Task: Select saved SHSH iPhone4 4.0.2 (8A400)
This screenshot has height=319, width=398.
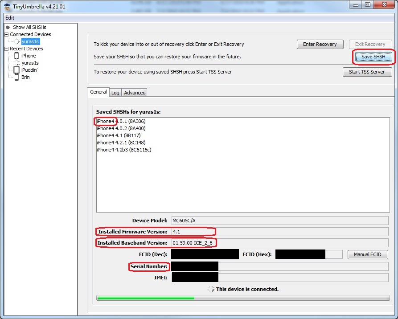Action: 121,128
